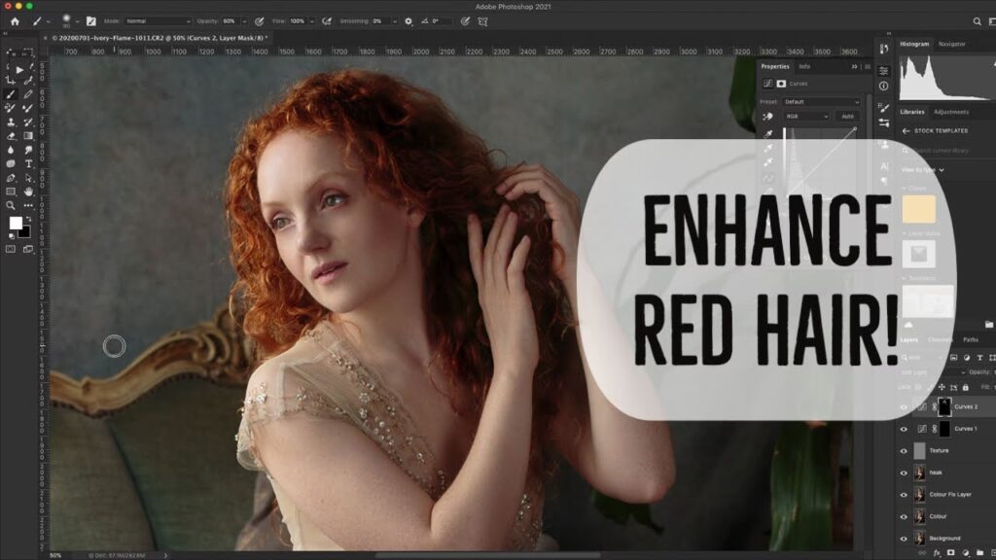Open the Curves Preset dropdown
Screen dimensions: 996x560
coord(821,101)
